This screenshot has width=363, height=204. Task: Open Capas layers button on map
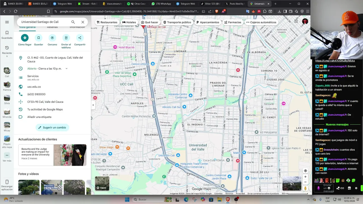(x=102, y=183)
